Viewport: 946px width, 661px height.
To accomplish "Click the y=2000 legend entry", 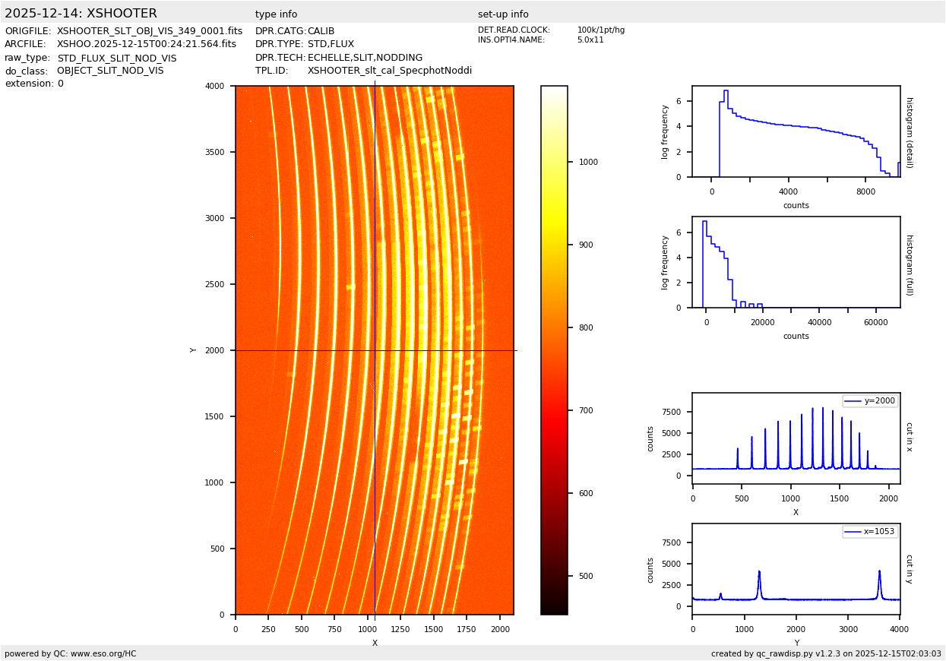I will click(x=870, y=401).
